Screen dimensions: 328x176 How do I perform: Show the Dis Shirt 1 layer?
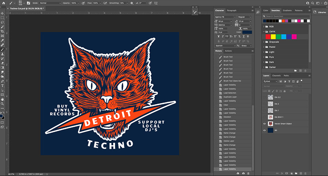(265, 117)
